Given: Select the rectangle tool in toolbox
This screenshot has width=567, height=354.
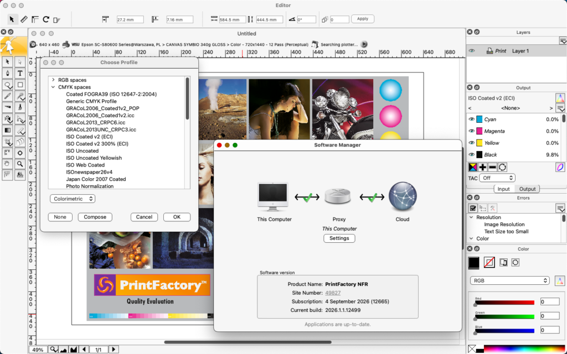Looking at the screenshot, I should [x=20, y=85].
